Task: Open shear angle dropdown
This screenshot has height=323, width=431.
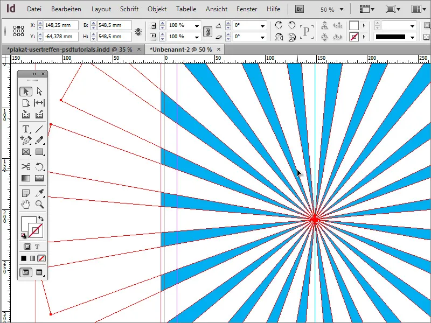Action: 262,37
